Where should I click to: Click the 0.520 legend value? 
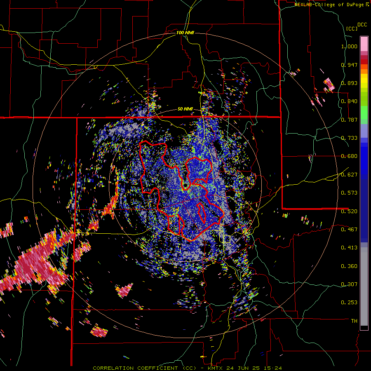point(349,211)
